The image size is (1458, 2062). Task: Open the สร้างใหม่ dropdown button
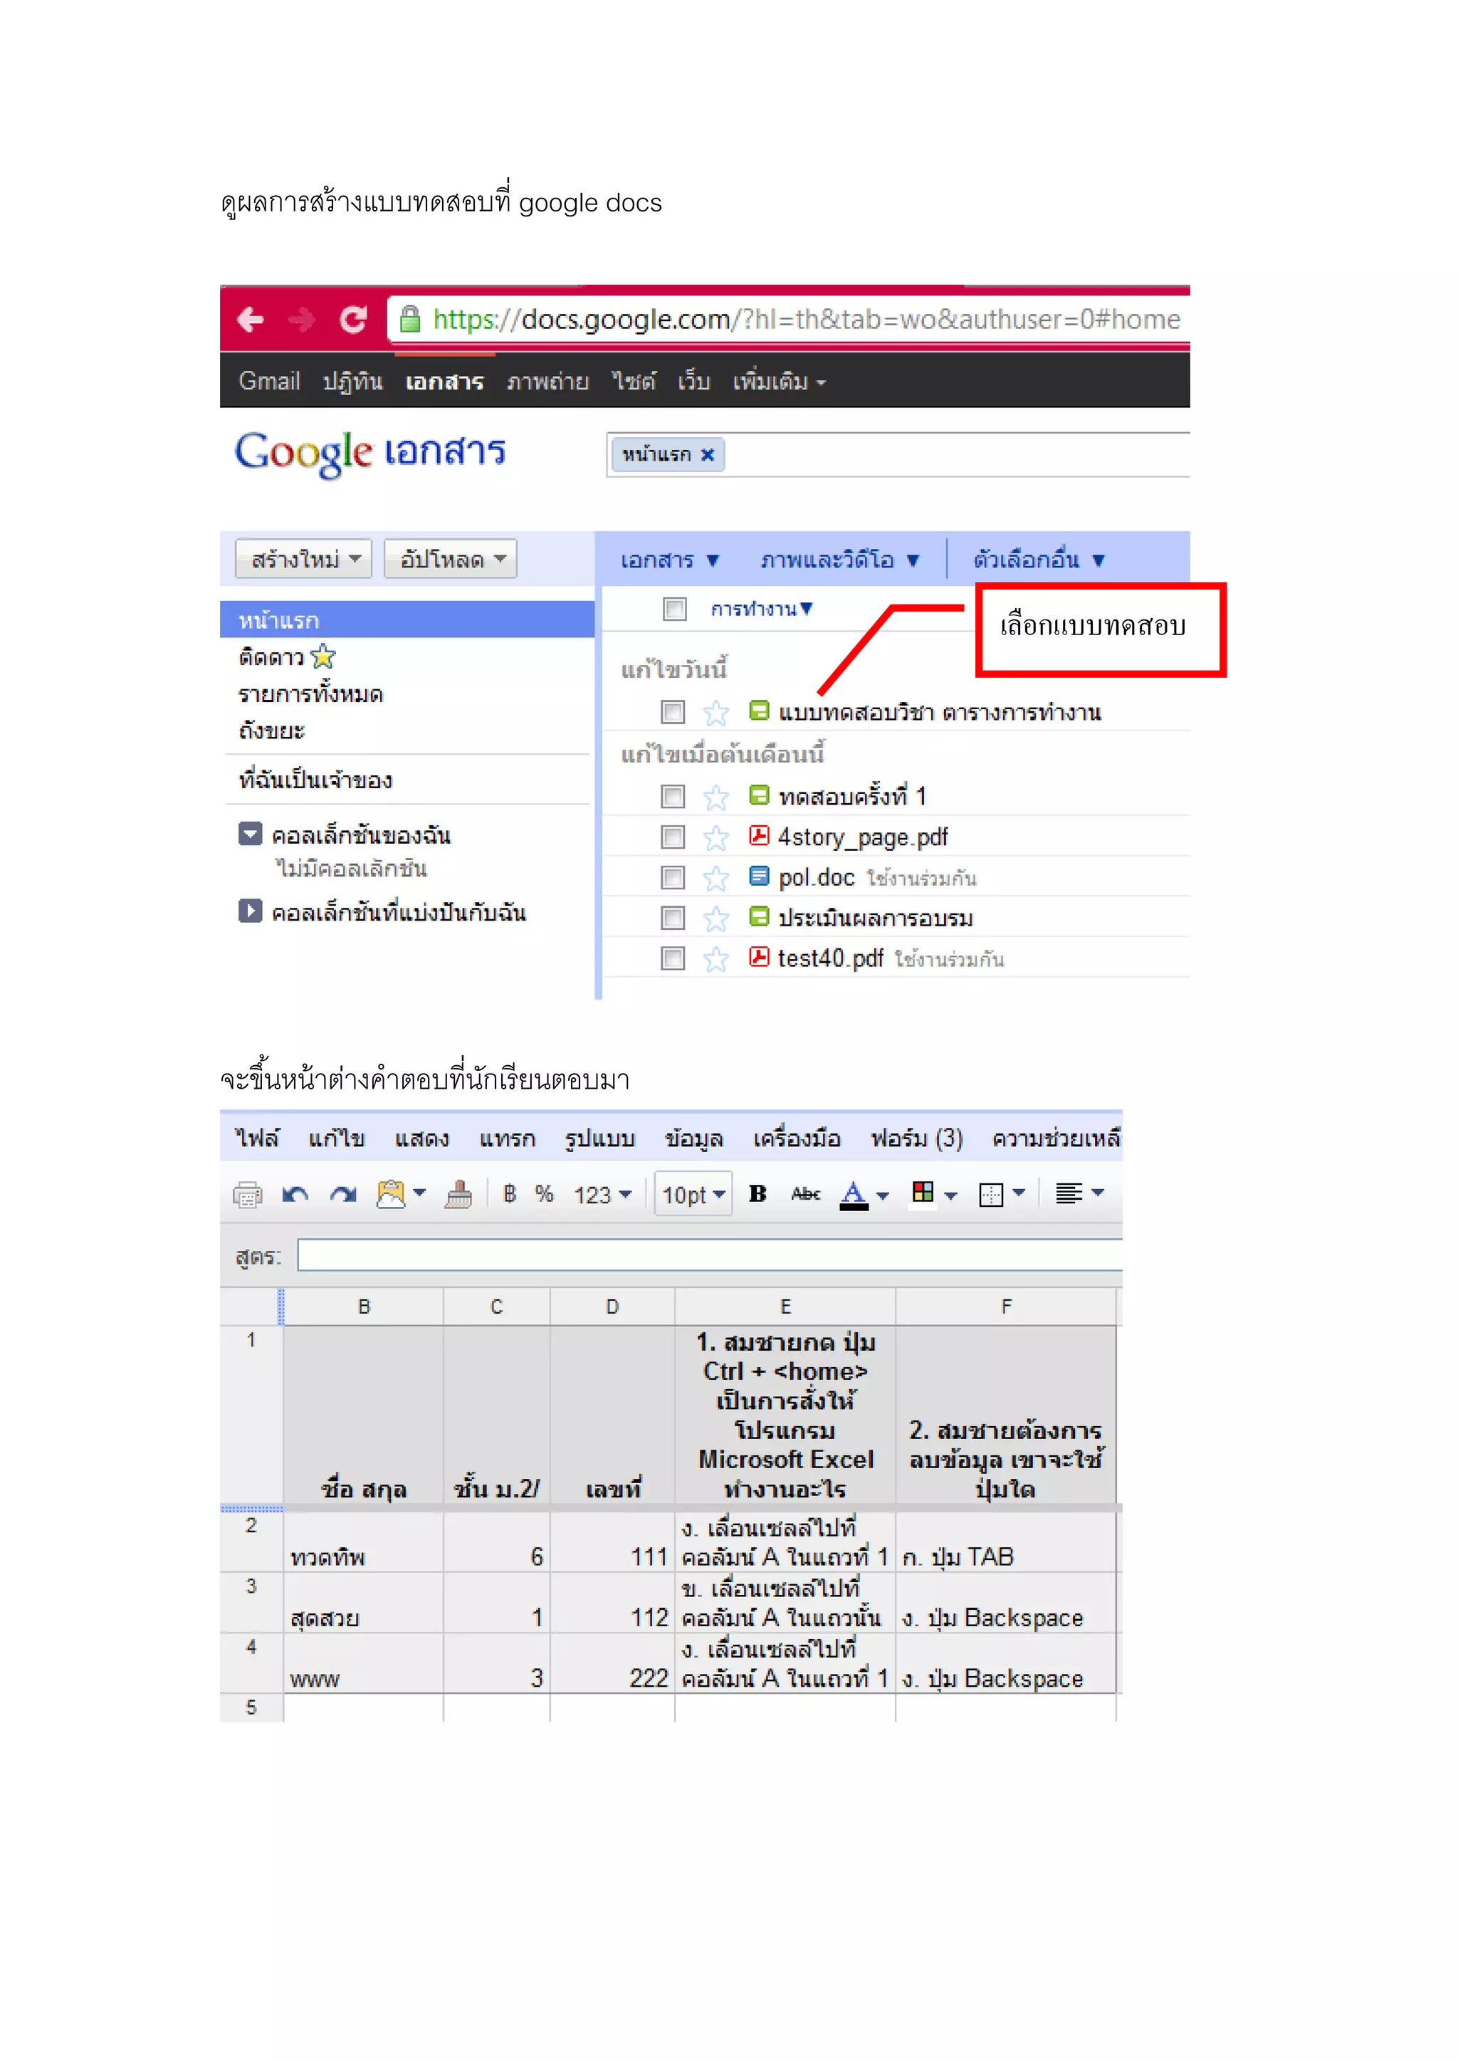[x=303, y=560]
